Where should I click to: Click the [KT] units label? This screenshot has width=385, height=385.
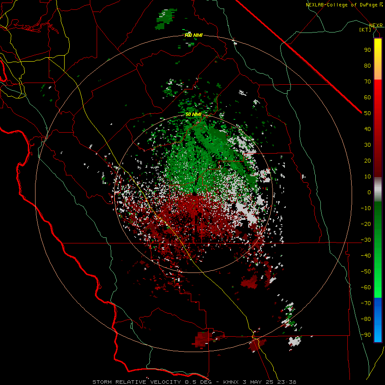pyautogui.click(x=365, y=30)
